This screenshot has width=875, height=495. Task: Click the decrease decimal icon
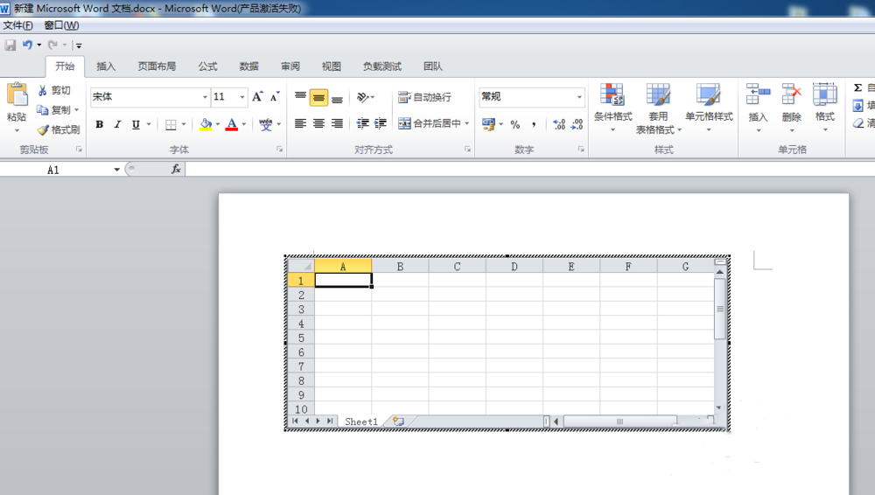pos(577,124)
